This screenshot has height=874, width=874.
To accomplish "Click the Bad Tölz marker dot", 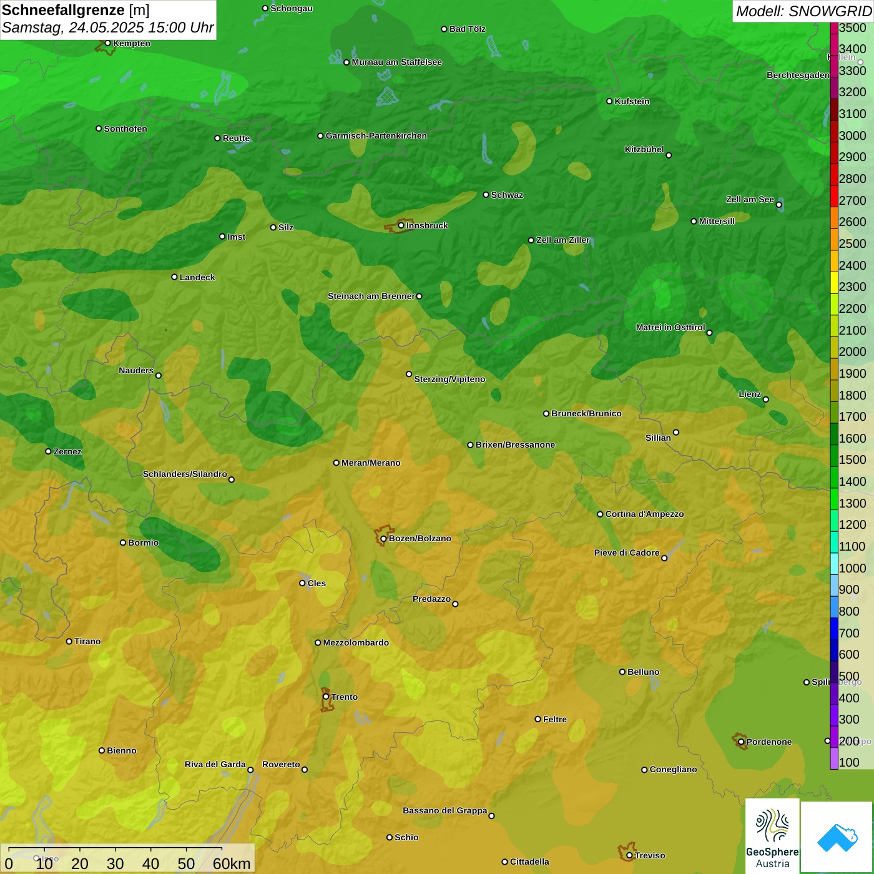I will pos(444,29).
